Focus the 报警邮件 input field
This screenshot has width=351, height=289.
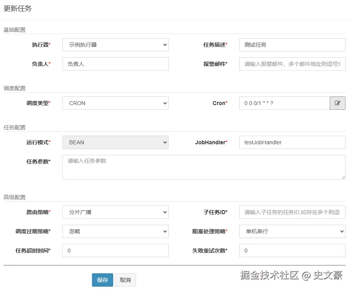point(292,64)
